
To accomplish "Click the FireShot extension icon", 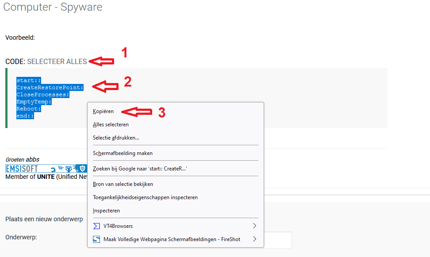I will point(96,239).
